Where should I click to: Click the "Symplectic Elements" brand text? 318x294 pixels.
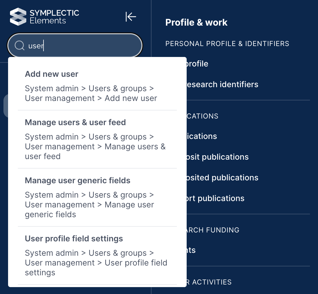pos(54,17)
